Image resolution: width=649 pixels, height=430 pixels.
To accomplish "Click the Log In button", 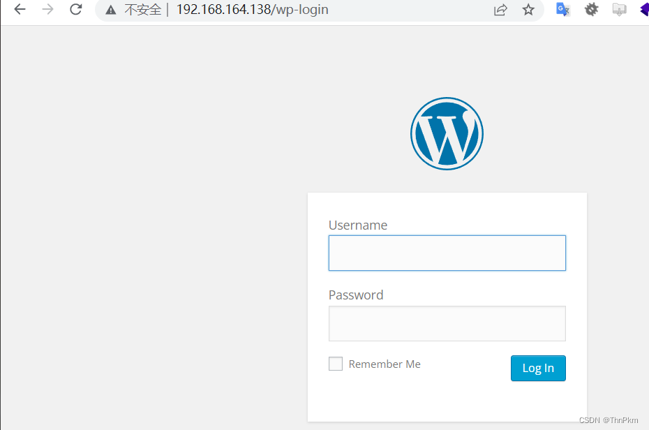I will pos(538,368).
